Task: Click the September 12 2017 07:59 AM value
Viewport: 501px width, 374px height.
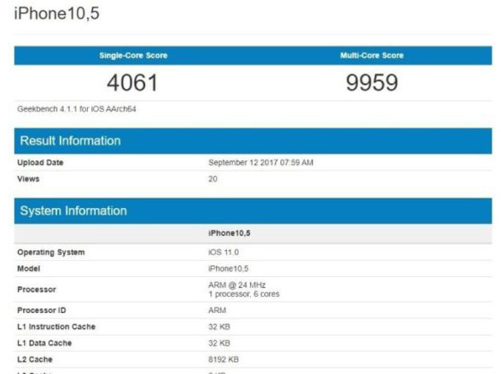Action: pos(261,162)
